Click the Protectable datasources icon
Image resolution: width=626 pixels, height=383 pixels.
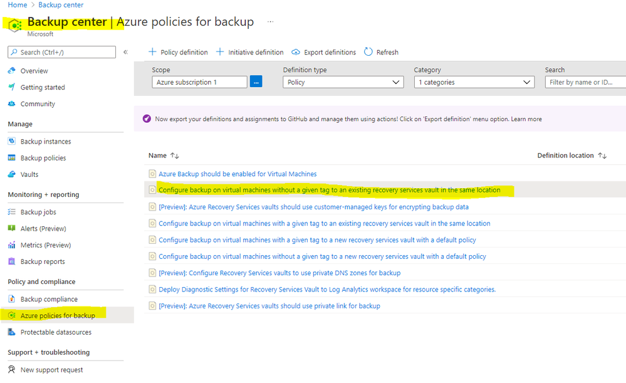[x=11, y=332]
